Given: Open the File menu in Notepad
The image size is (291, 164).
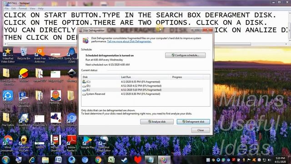Looking at the screenshot, I should (x=6, y=9).
